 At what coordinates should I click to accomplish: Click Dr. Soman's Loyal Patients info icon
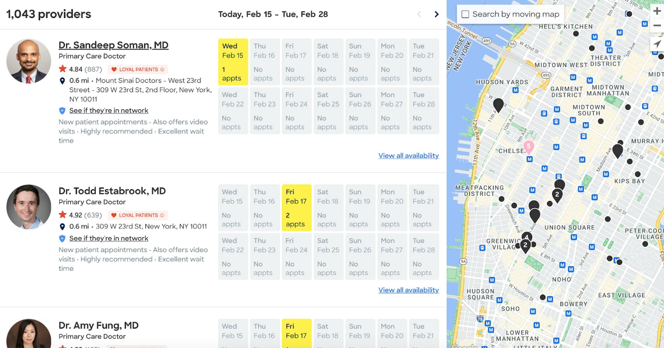point(162,69)
